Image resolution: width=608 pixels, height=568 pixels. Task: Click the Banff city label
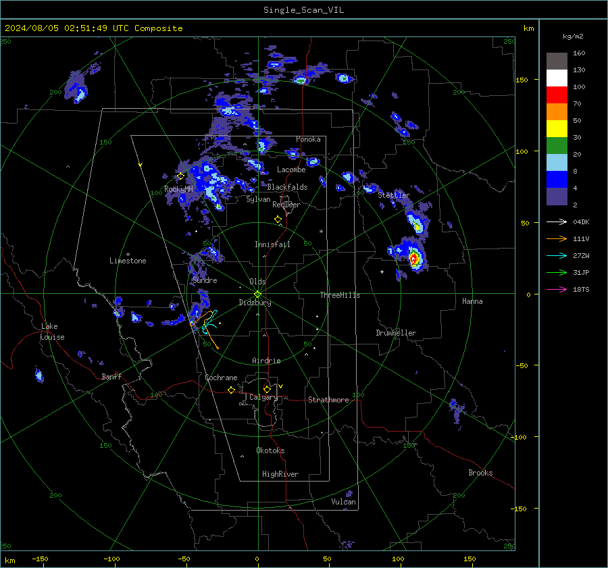(x=111, y=376)
